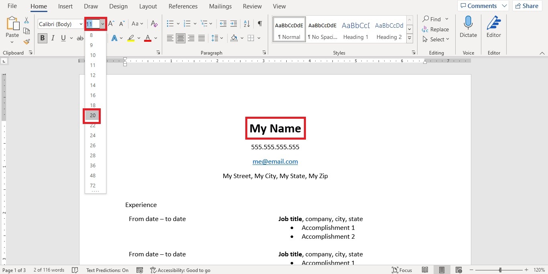Increase font size with grow font icon
The image size is (548, 274).
(112, 24)
